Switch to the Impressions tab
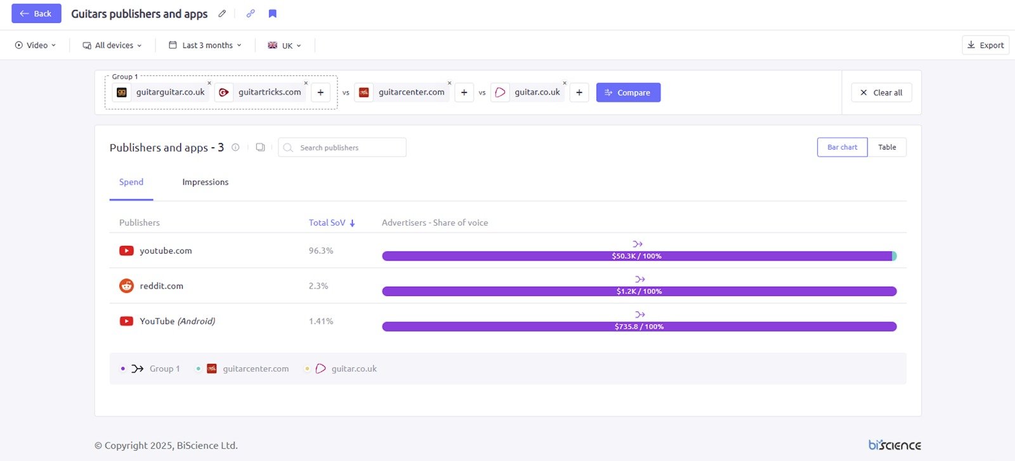Screen dimensions: 1015x461 [205, 182]
